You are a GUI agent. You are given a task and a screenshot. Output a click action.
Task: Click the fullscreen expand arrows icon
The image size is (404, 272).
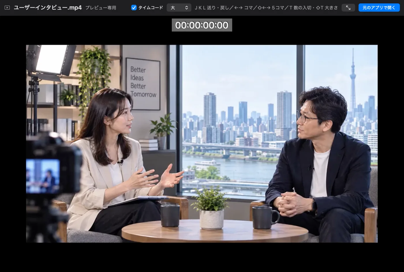coord(348,8)
